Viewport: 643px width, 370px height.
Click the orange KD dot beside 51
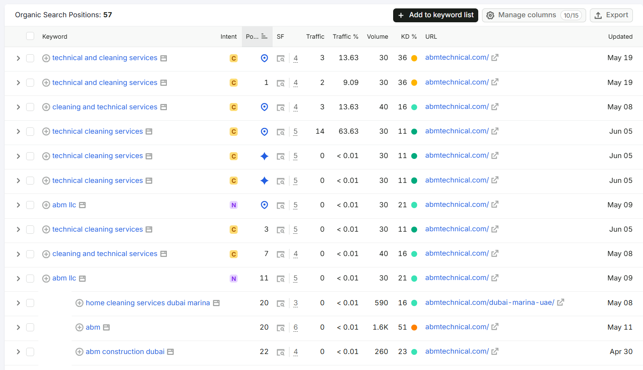click(414, 328)
